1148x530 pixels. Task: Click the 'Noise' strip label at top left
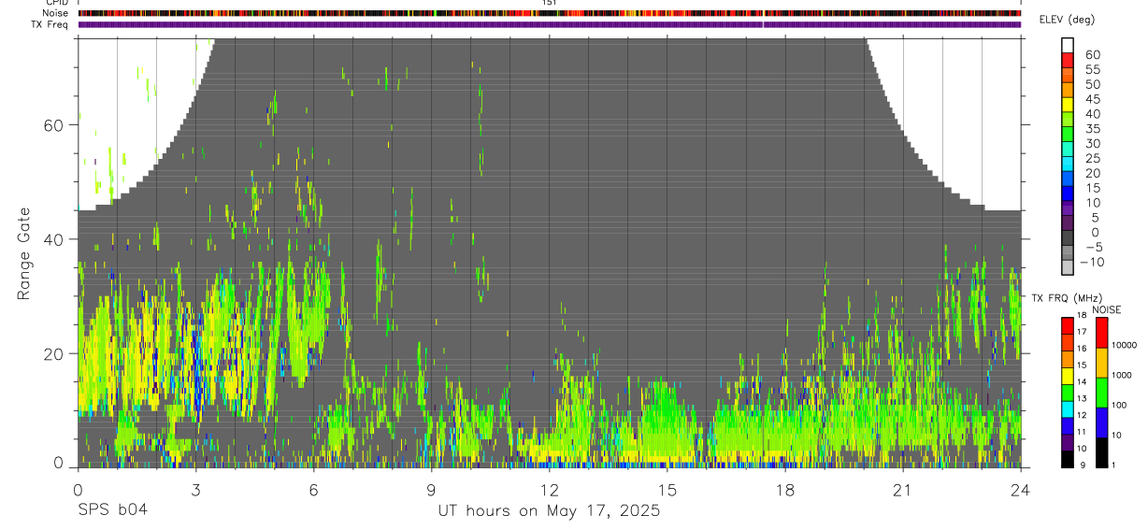57,13
